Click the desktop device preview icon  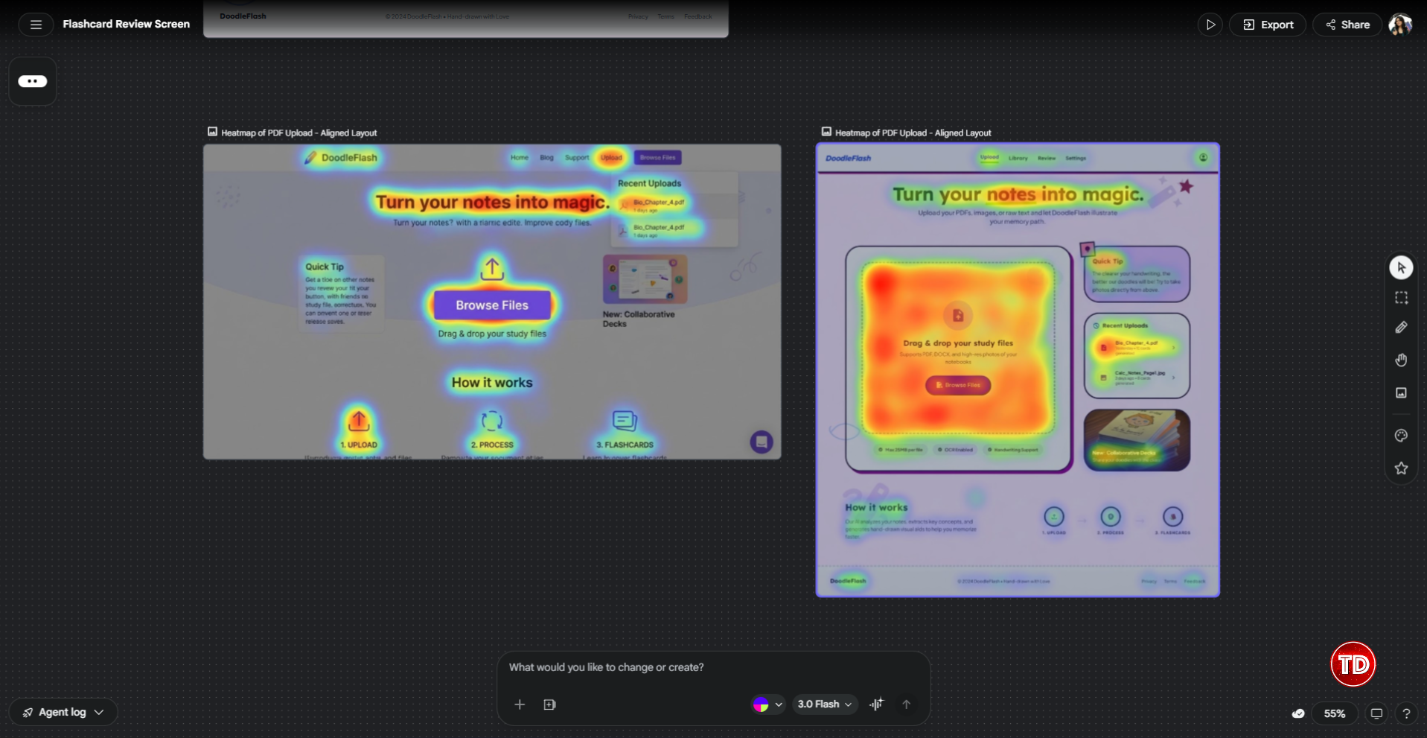1376,713
